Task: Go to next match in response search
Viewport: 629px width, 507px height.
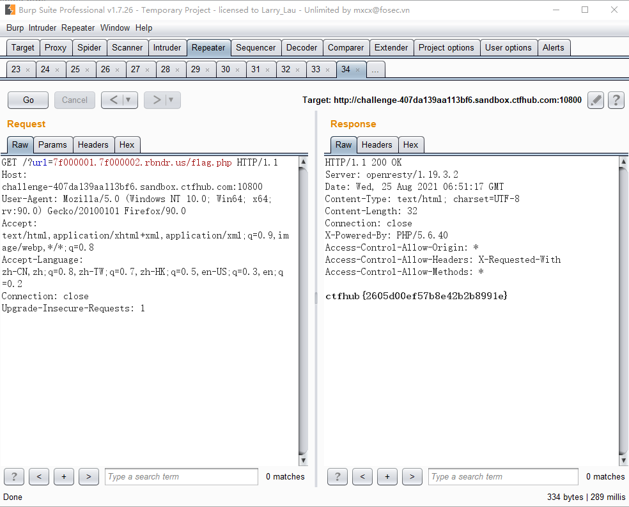Action: pos(412,476)
